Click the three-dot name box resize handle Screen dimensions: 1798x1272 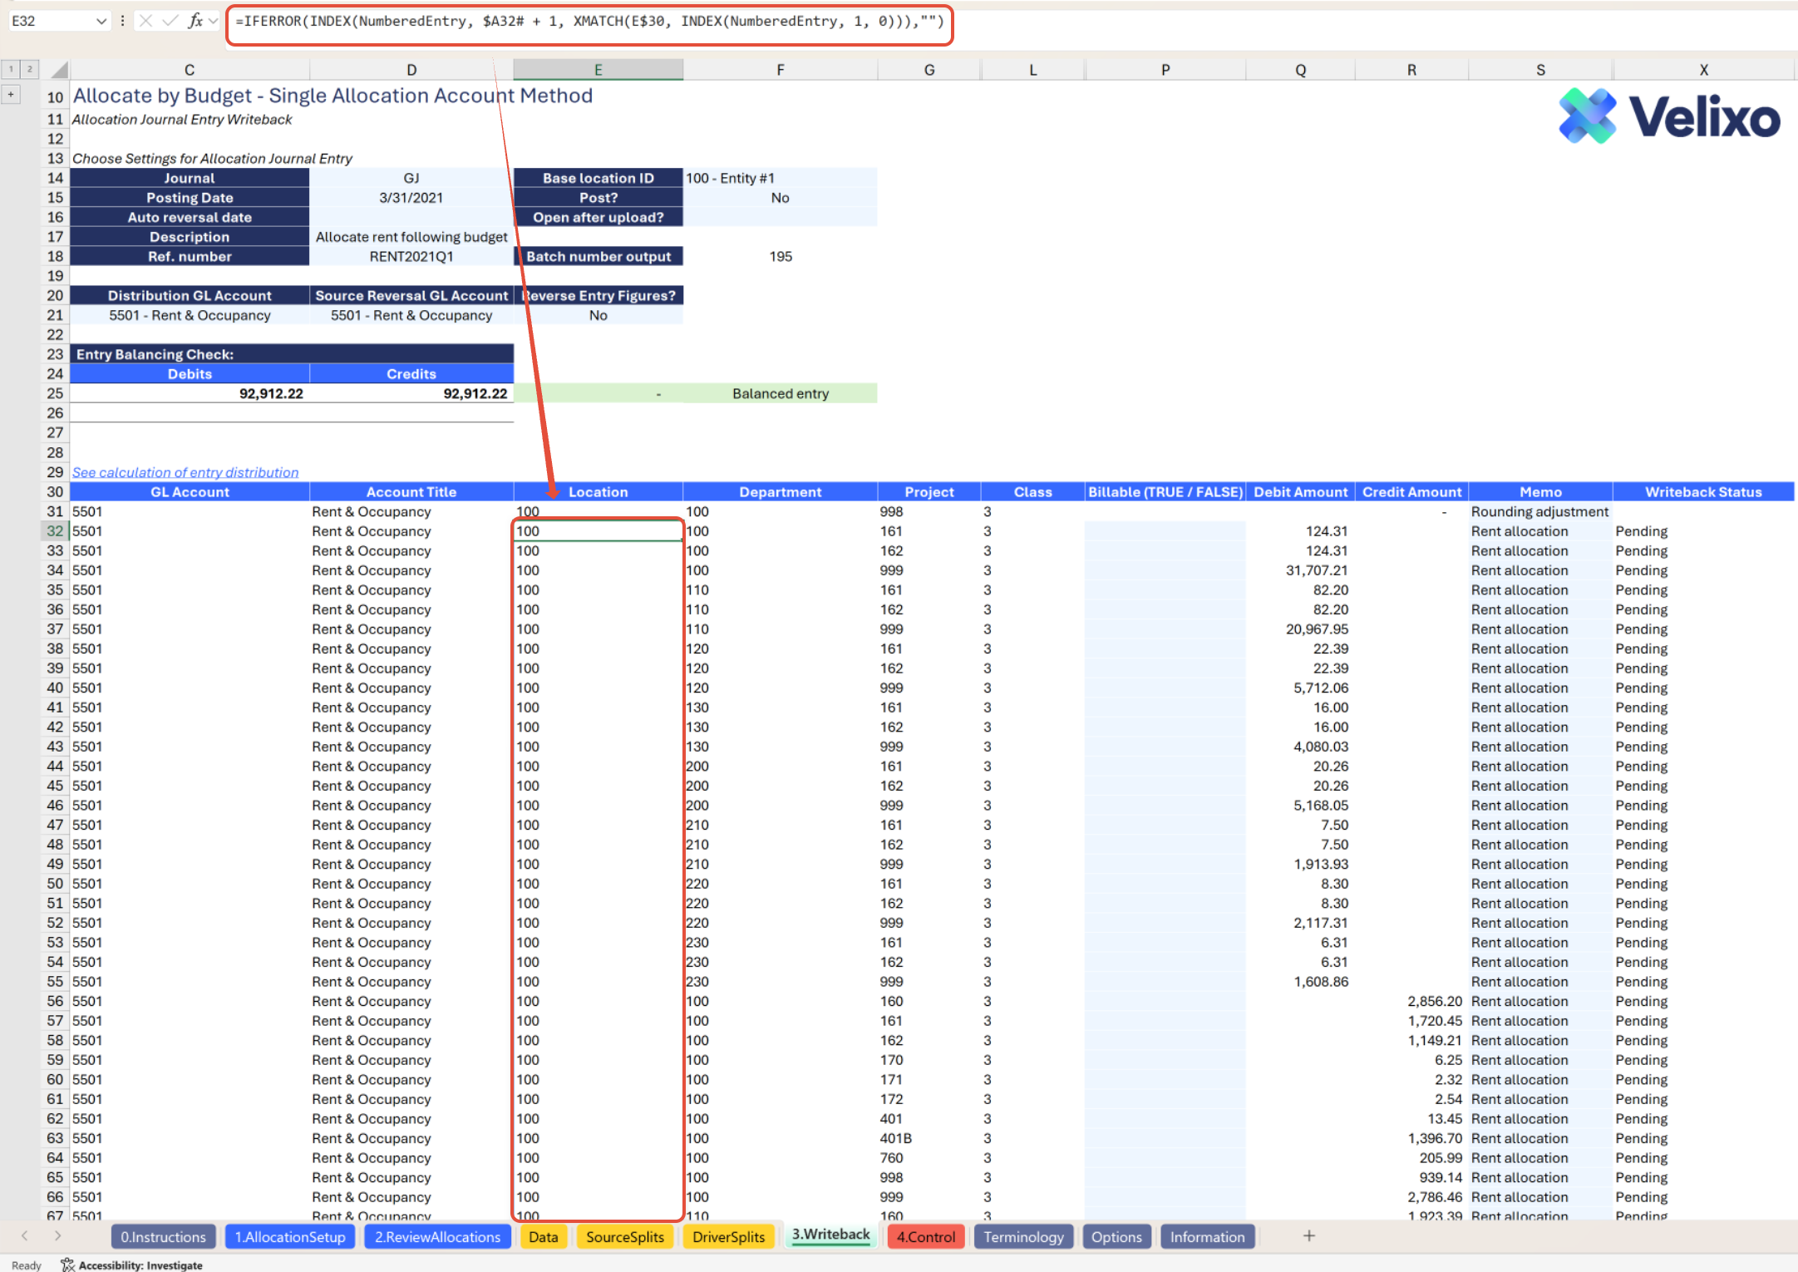122,21
